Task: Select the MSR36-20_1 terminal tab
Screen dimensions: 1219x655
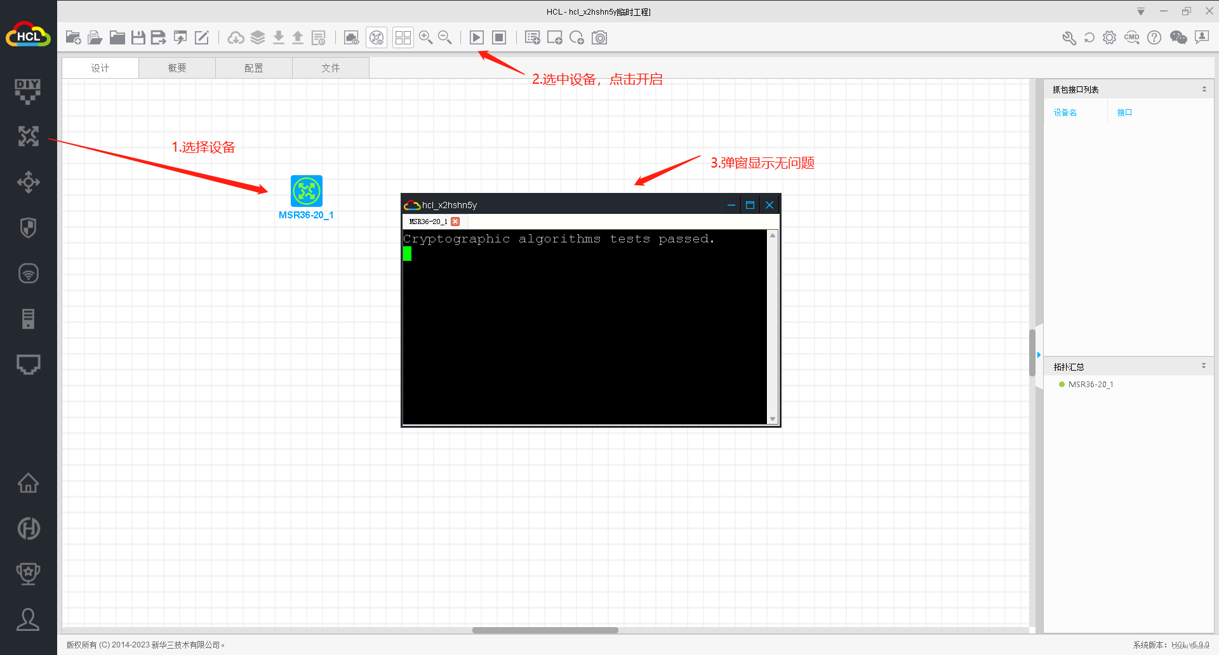Action: pos(429,222)
